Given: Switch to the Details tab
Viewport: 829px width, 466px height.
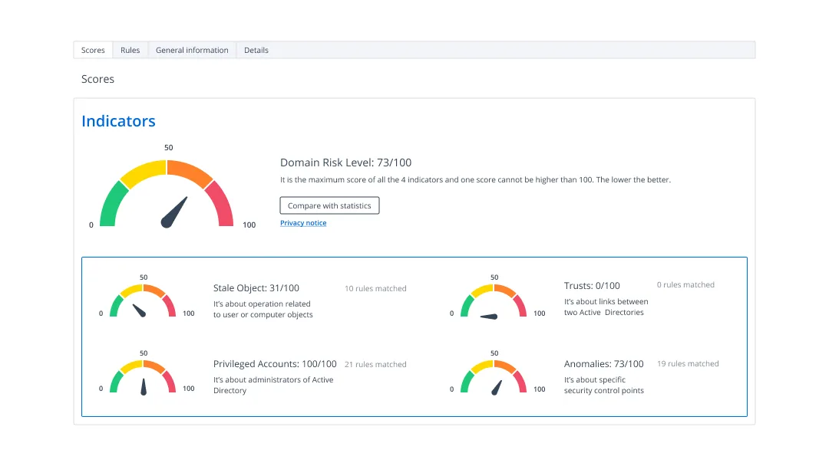Looking at the screenshot, I should [x=256, y=50].
